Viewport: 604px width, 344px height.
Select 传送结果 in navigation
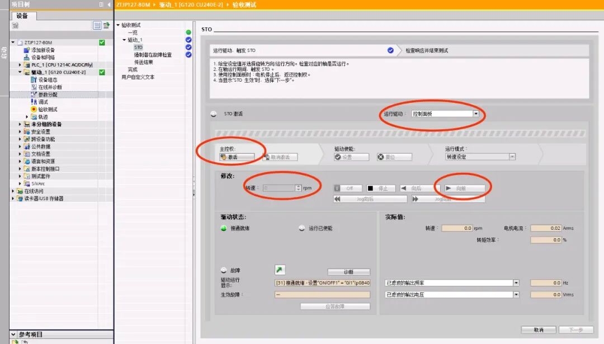tap(143, 62)
